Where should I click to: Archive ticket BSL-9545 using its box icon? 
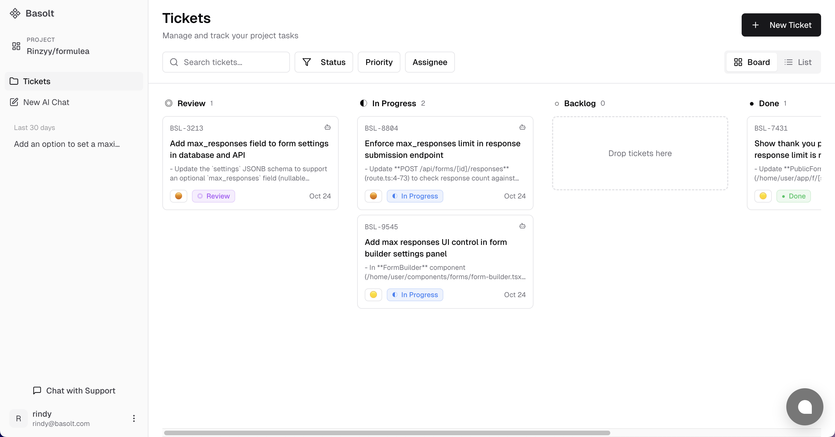pos(522,226)
